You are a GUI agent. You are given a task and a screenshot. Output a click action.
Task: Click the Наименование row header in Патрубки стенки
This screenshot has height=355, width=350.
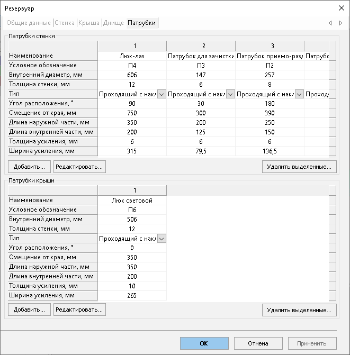pyautogui.click(x=53, y=56)
